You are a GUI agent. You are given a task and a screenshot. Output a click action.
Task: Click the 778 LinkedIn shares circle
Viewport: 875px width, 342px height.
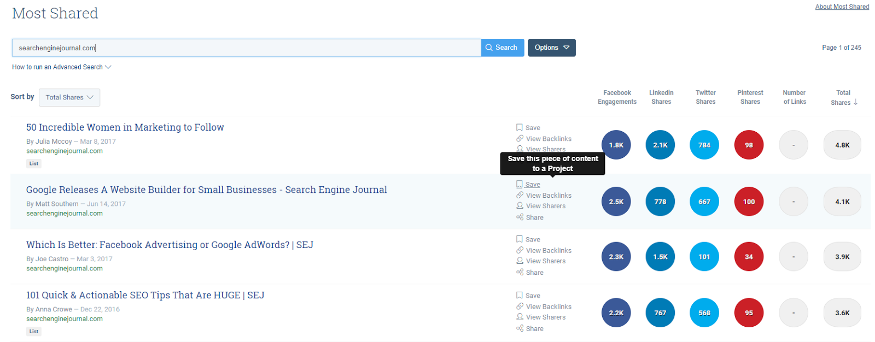(x=661, y=202)
